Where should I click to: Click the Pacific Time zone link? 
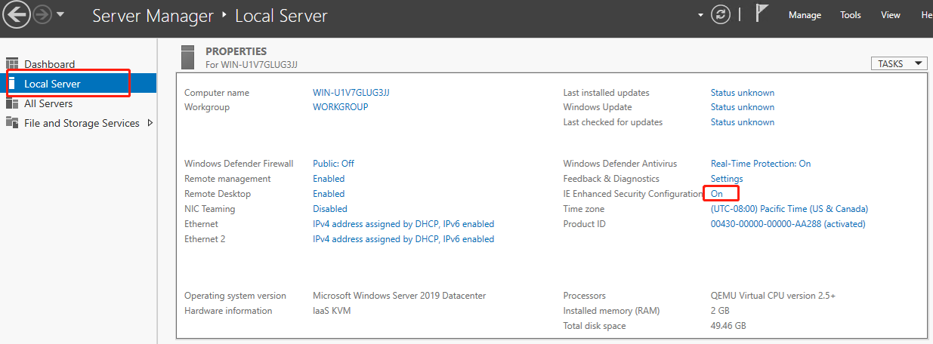[x=789, y=209]
